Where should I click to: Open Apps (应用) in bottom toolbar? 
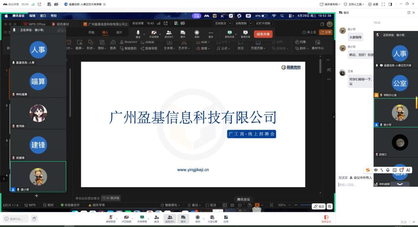[226, 219]
